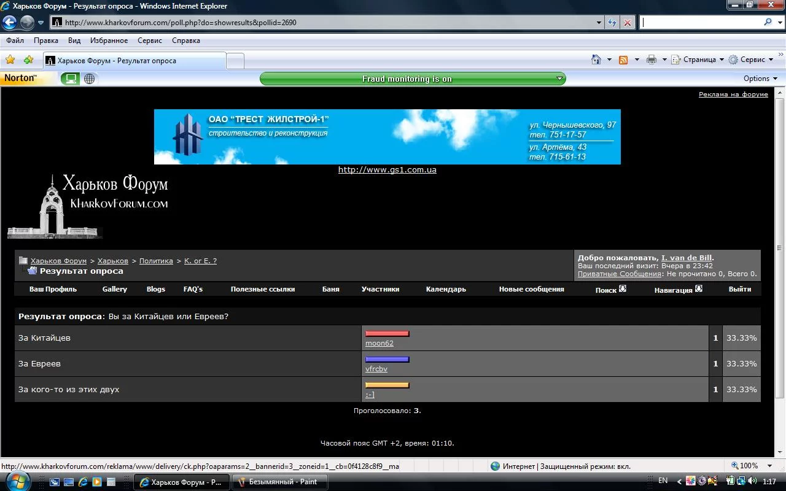Viewport: 786px width, 491px height.
Task: Click the moon62 voter link
Action: [x=379, y=343]
